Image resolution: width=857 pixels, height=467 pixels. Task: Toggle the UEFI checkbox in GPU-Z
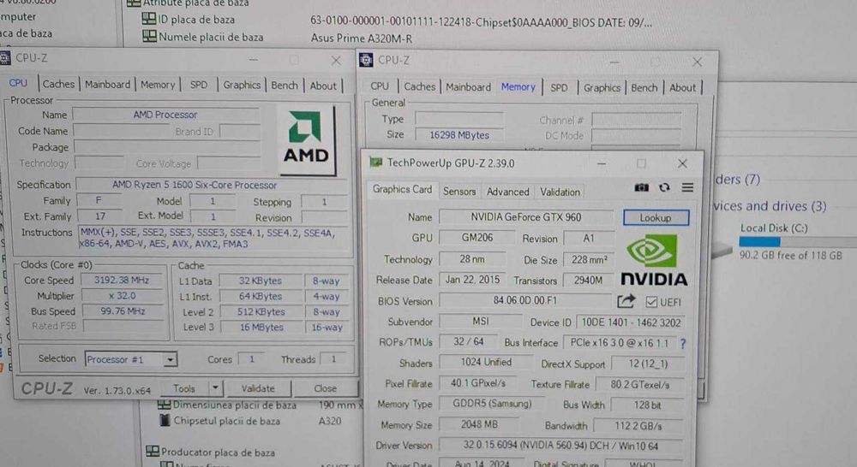coord(651,302)
